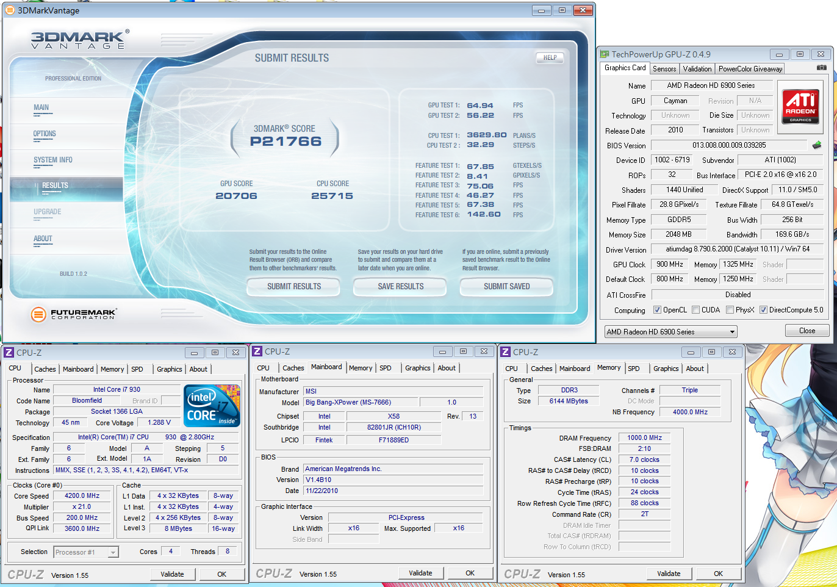Viewport: 837px width, 587px height.
Task: Toggle the OpenCL checkbox
Action: (657, 310)
